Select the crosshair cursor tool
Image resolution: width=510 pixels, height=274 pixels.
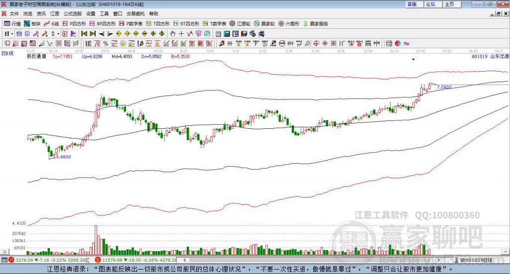(181, 34)
